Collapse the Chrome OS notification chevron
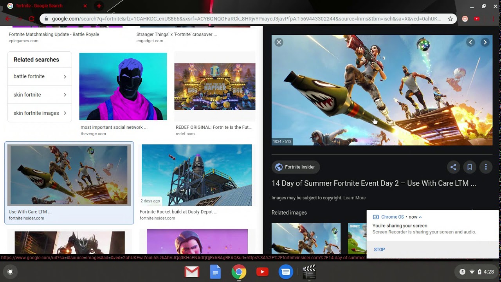The width and height of the screenshot is (501, 282). [x=420, y=217]
